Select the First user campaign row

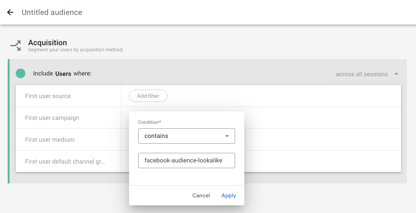click(52, 118)
